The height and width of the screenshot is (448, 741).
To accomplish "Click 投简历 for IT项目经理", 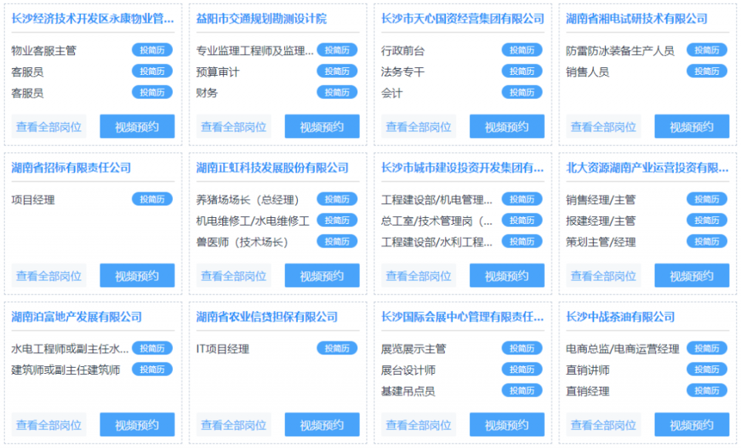I will point(337,348).
